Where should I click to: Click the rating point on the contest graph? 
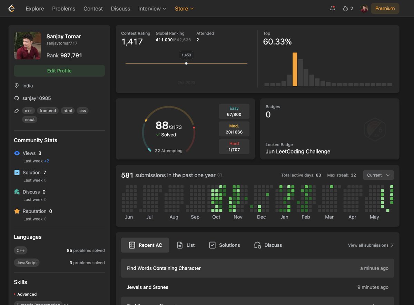click(186, 63)
